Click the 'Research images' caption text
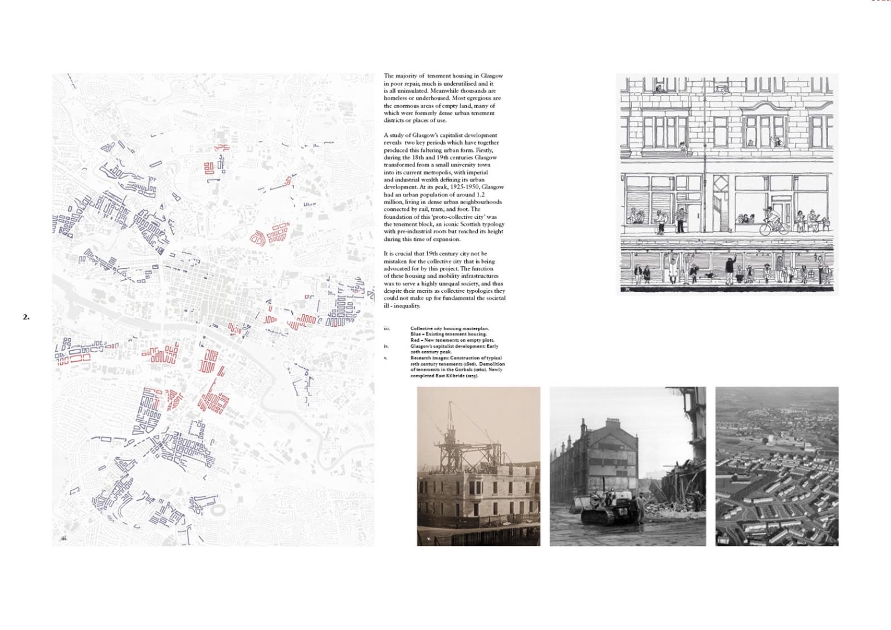This screenshot has height=630, width=891. [457, 367]
